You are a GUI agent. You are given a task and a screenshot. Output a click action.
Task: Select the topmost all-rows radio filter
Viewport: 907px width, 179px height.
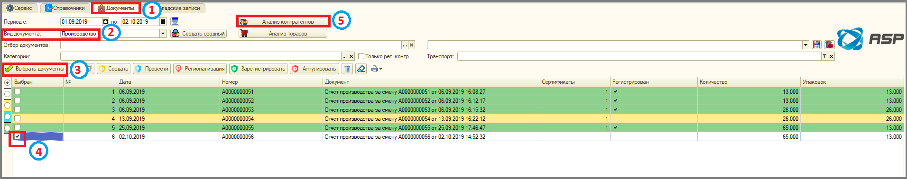tap(7, 82)
